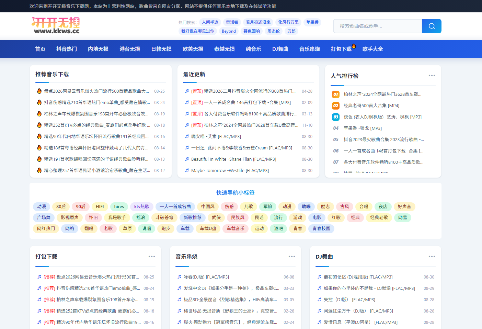Click flame icon beside 抖音伤感精选210首 entry

click(39, 102)
